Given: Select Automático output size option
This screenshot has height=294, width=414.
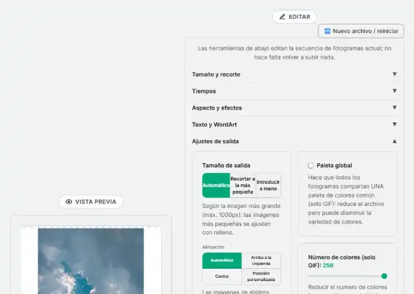Looking at the screenshot, I should point(216,185).
